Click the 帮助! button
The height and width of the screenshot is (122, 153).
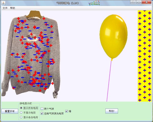(112, 111)
